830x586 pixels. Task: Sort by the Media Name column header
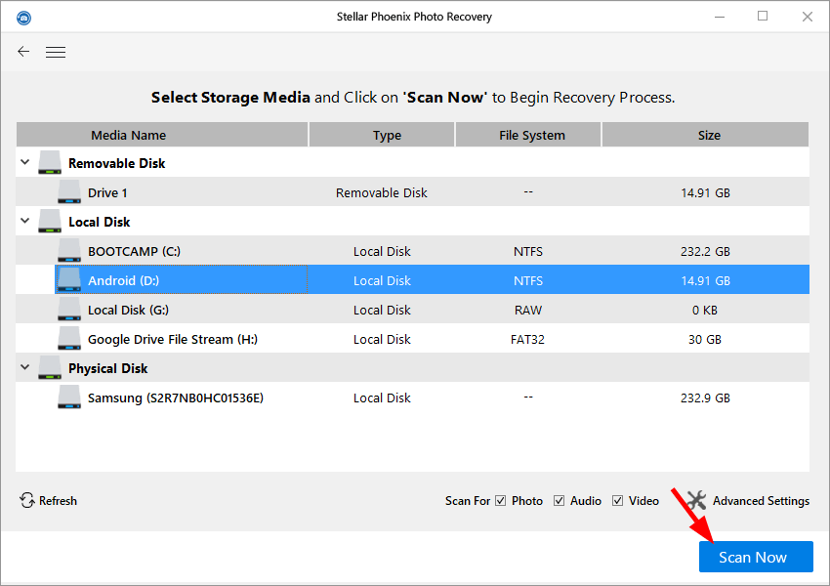pyautogui.click(x=162, y=135)
